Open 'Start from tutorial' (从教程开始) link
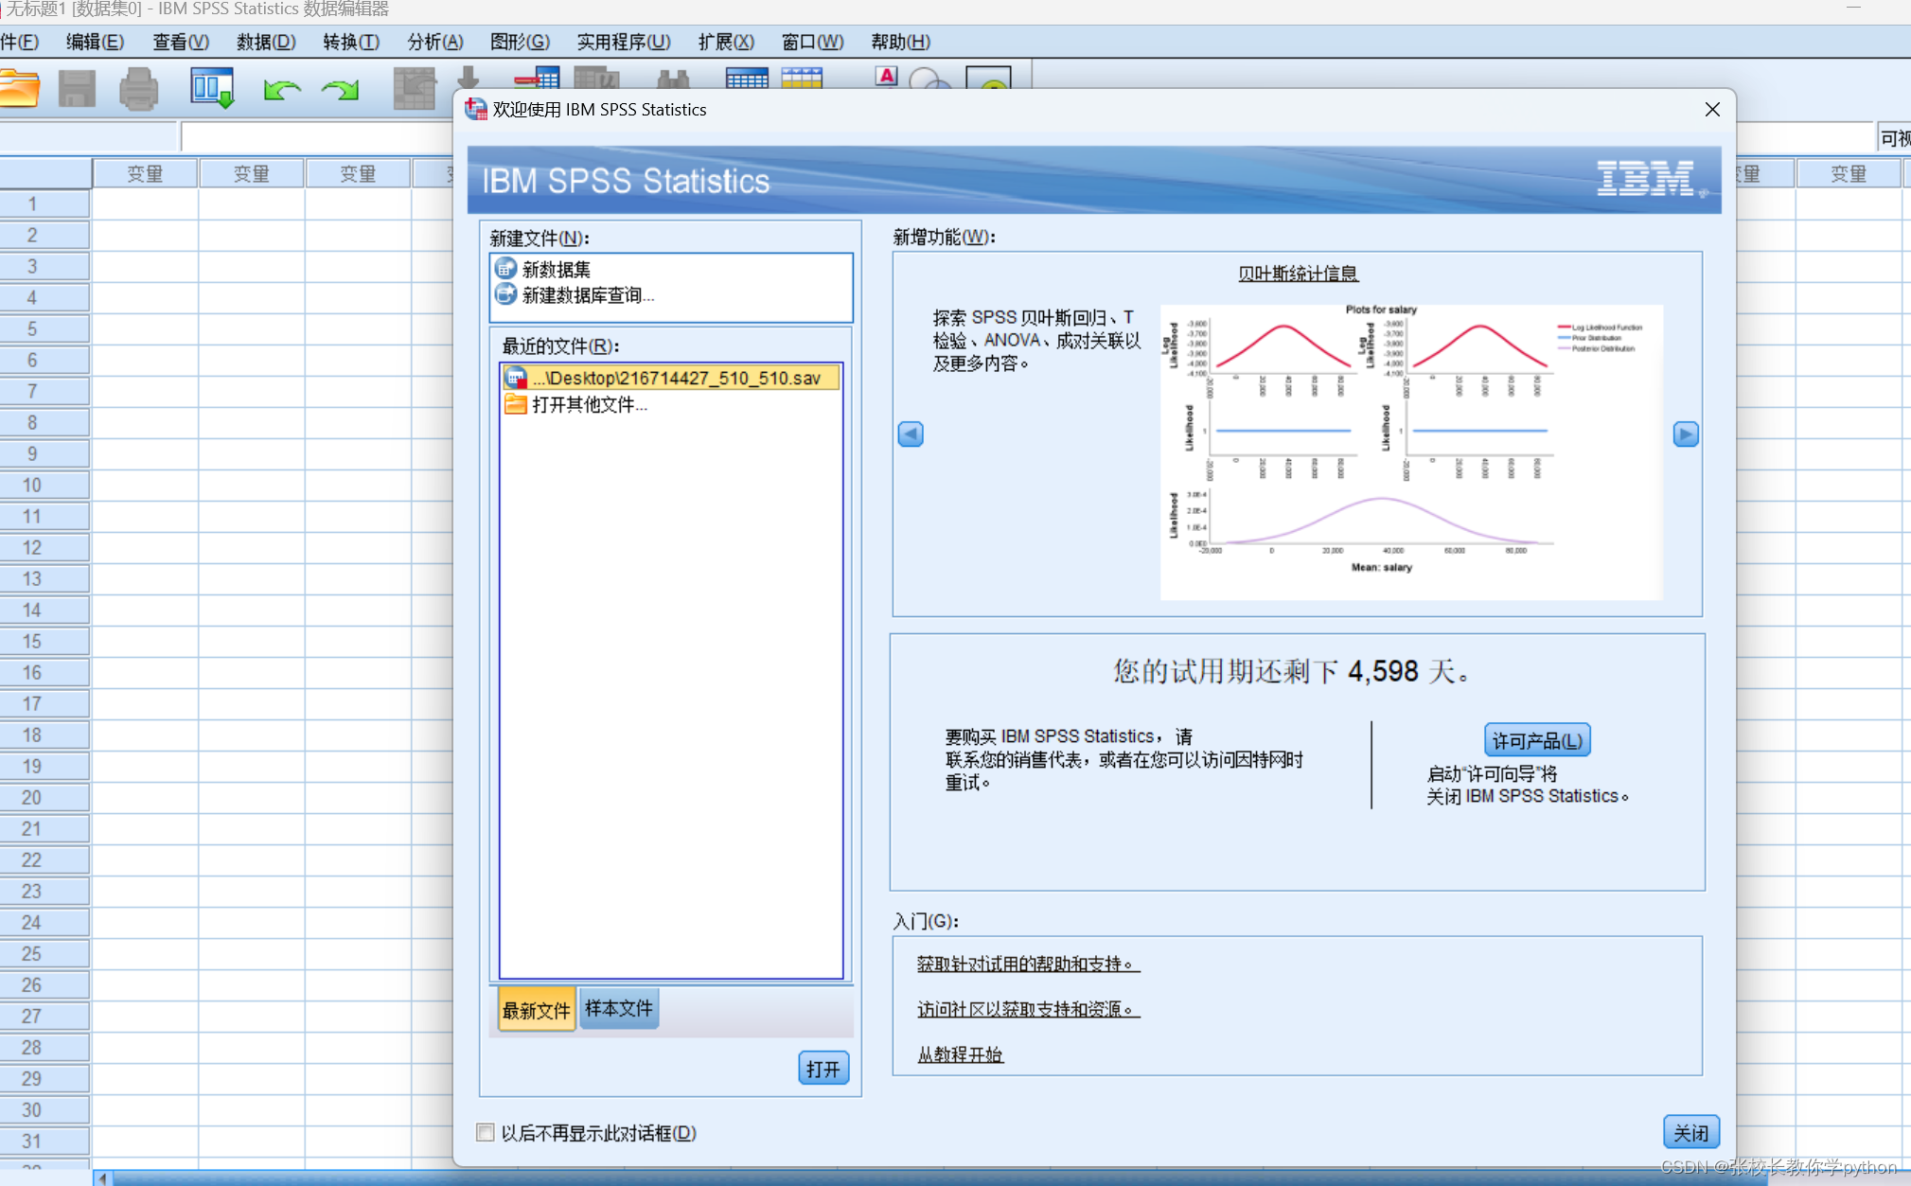 tap(960, 1054)
